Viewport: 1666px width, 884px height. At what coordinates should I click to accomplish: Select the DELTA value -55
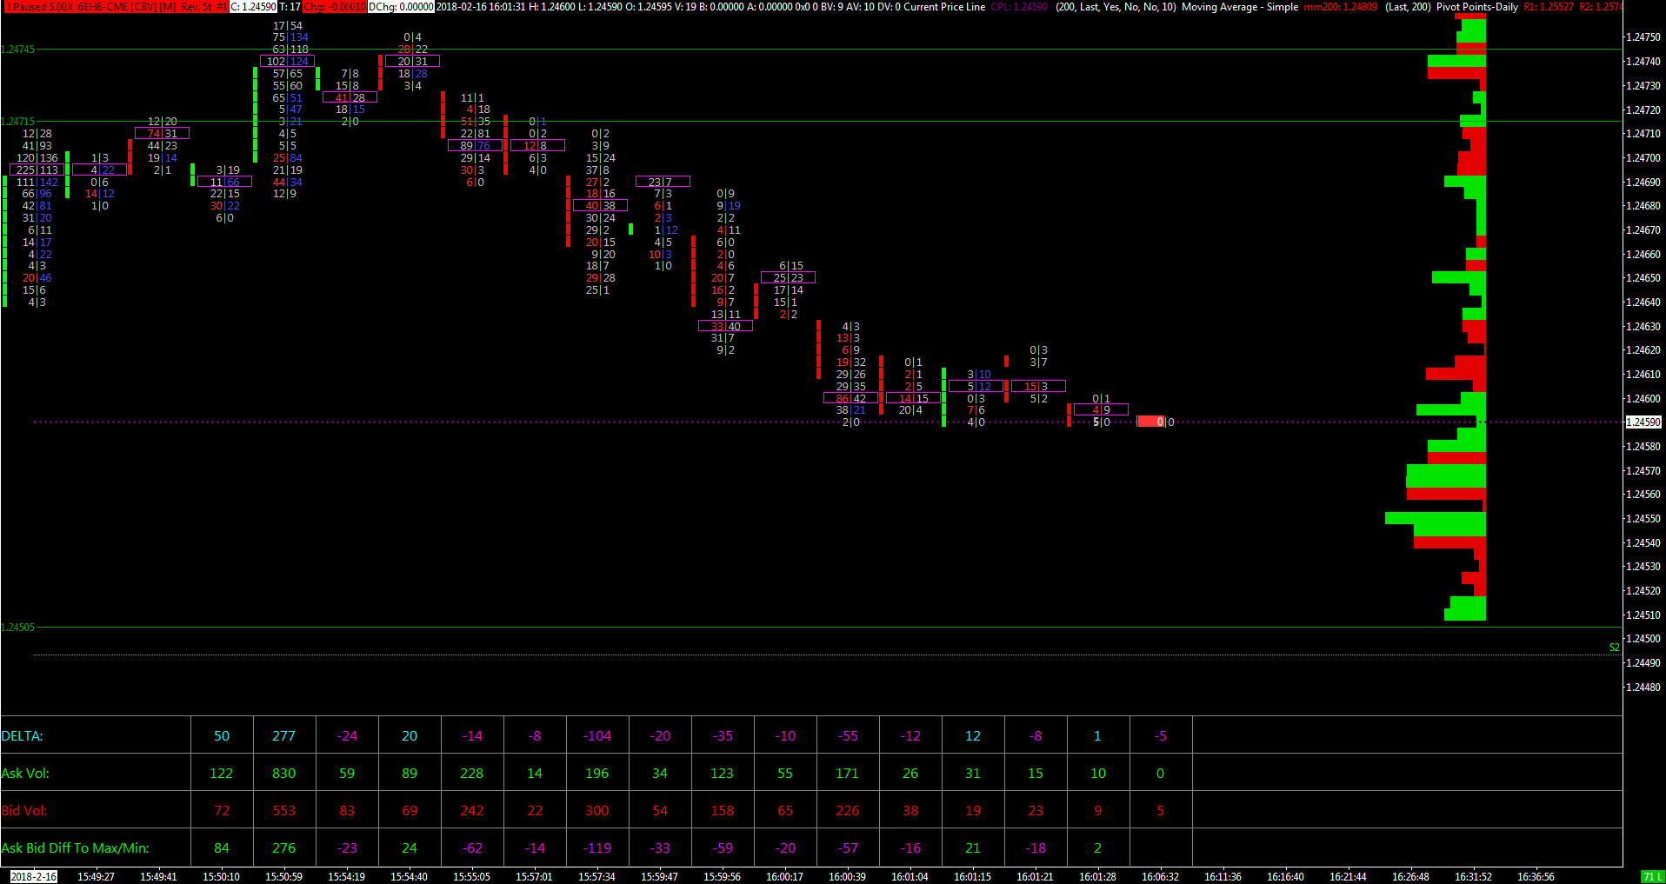[848, 736]
